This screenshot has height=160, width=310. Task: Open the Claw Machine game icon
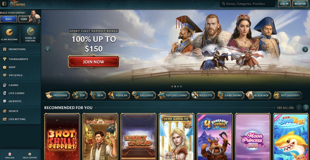coord(9,34)
